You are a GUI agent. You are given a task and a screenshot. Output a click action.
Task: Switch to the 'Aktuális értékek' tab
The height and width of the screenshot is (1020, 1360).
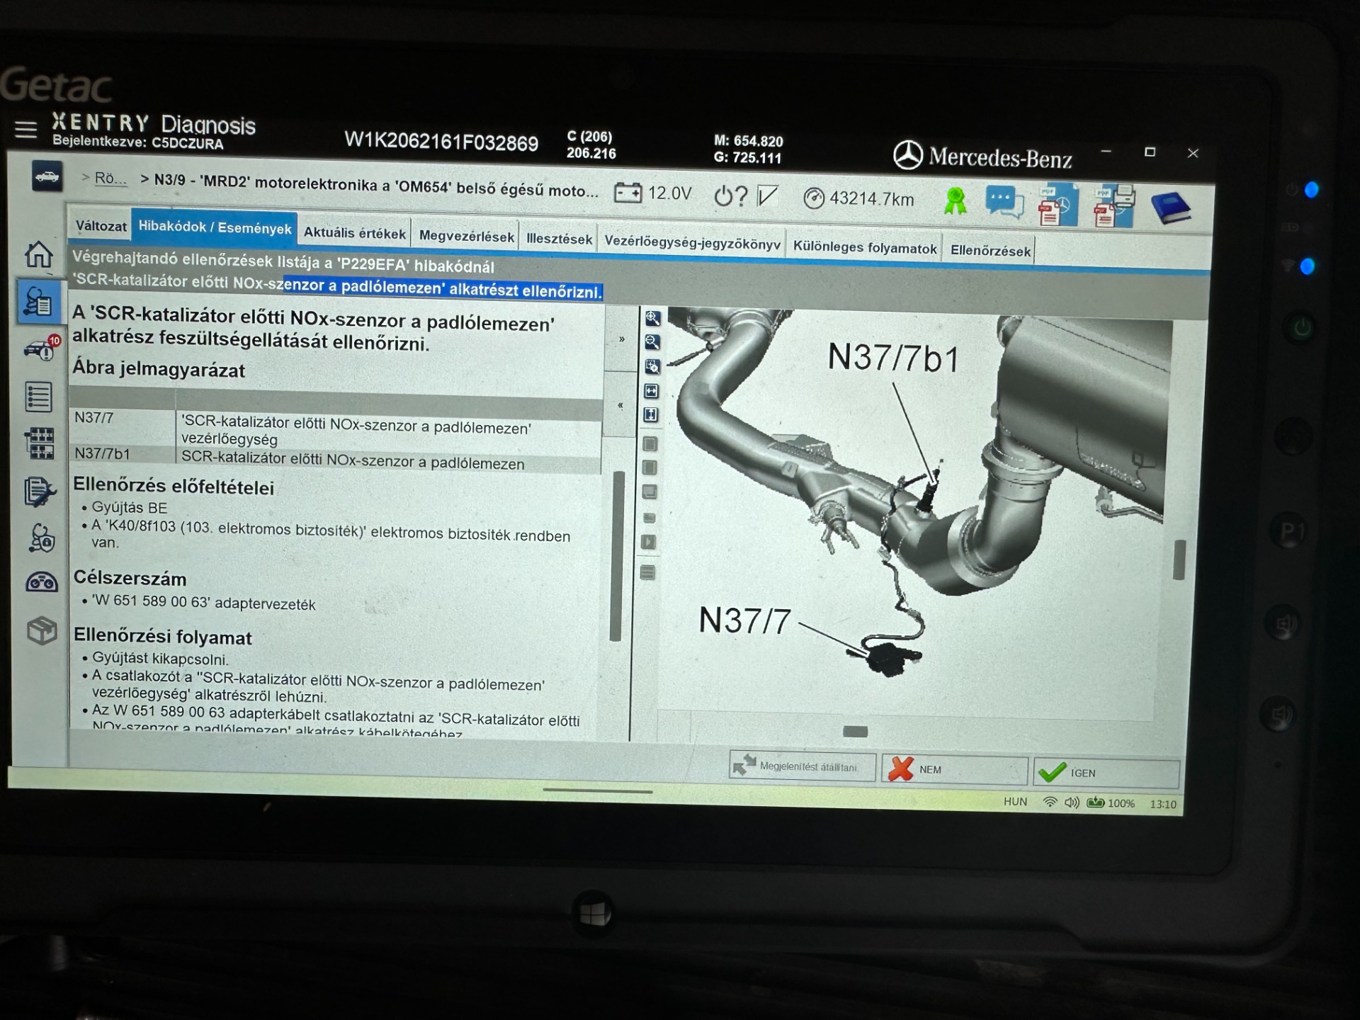[355, 233]
